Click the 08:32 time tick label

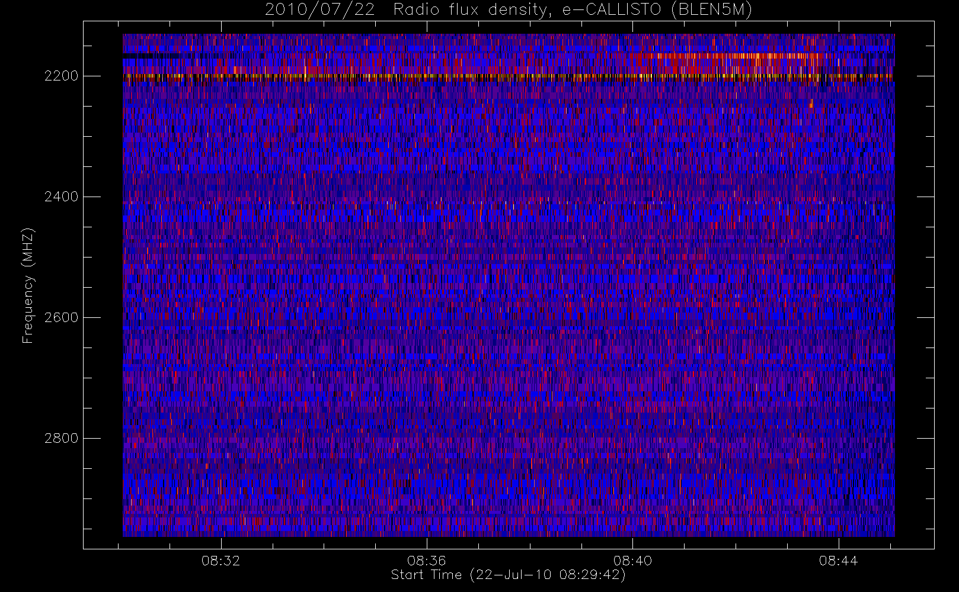click(x=221, y=561)
